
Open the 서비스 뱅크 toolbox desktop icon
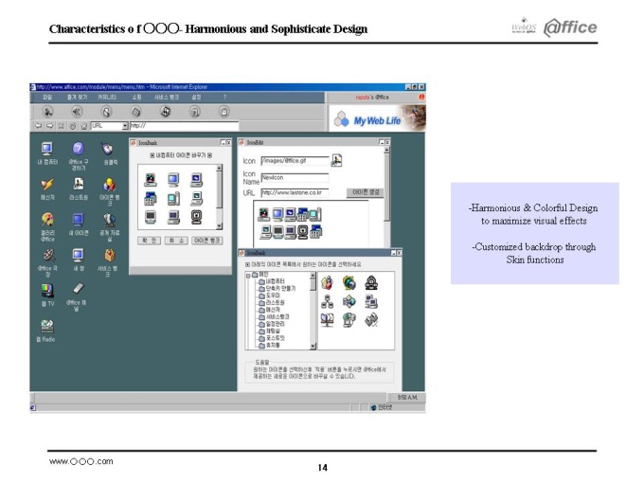click(x=109, y=255)
